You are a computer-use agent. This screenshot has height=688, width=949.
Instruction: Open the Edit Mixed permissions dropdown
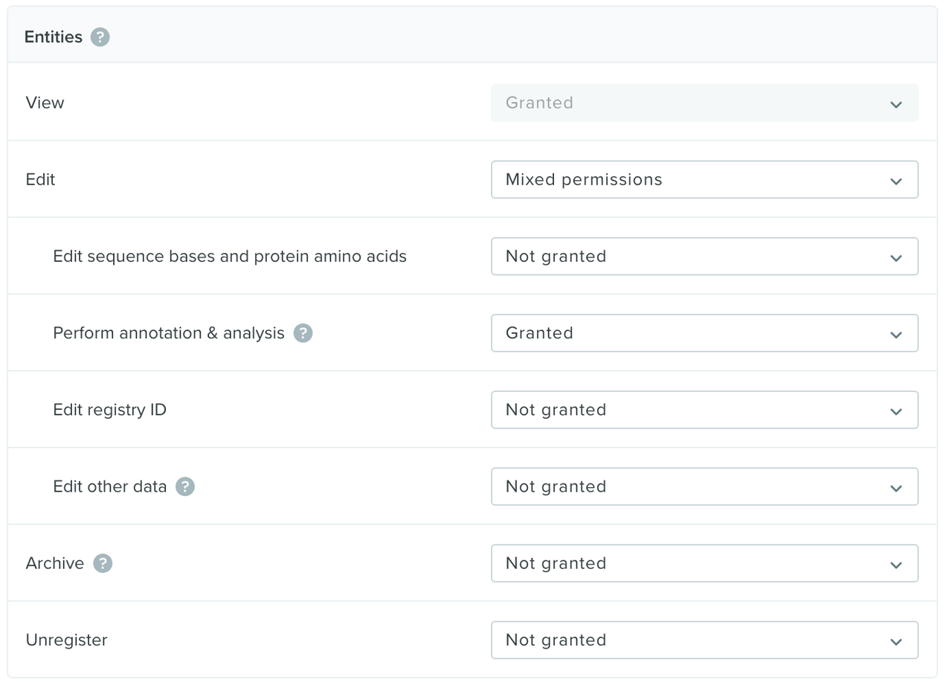click(704, 179)
